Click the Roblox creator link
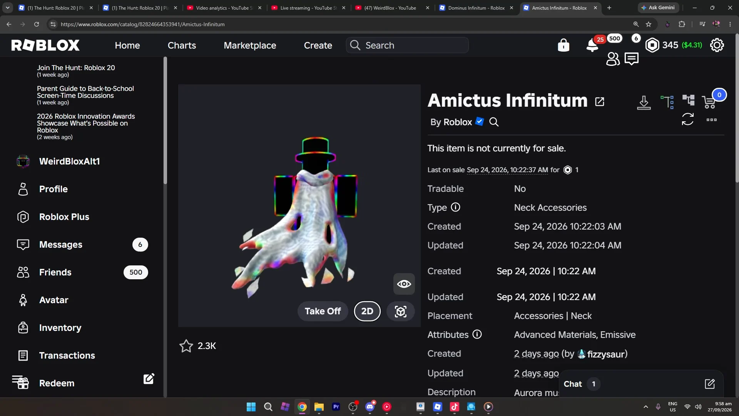The width and height of the screenshot is (739, 416). click(458, 122)
